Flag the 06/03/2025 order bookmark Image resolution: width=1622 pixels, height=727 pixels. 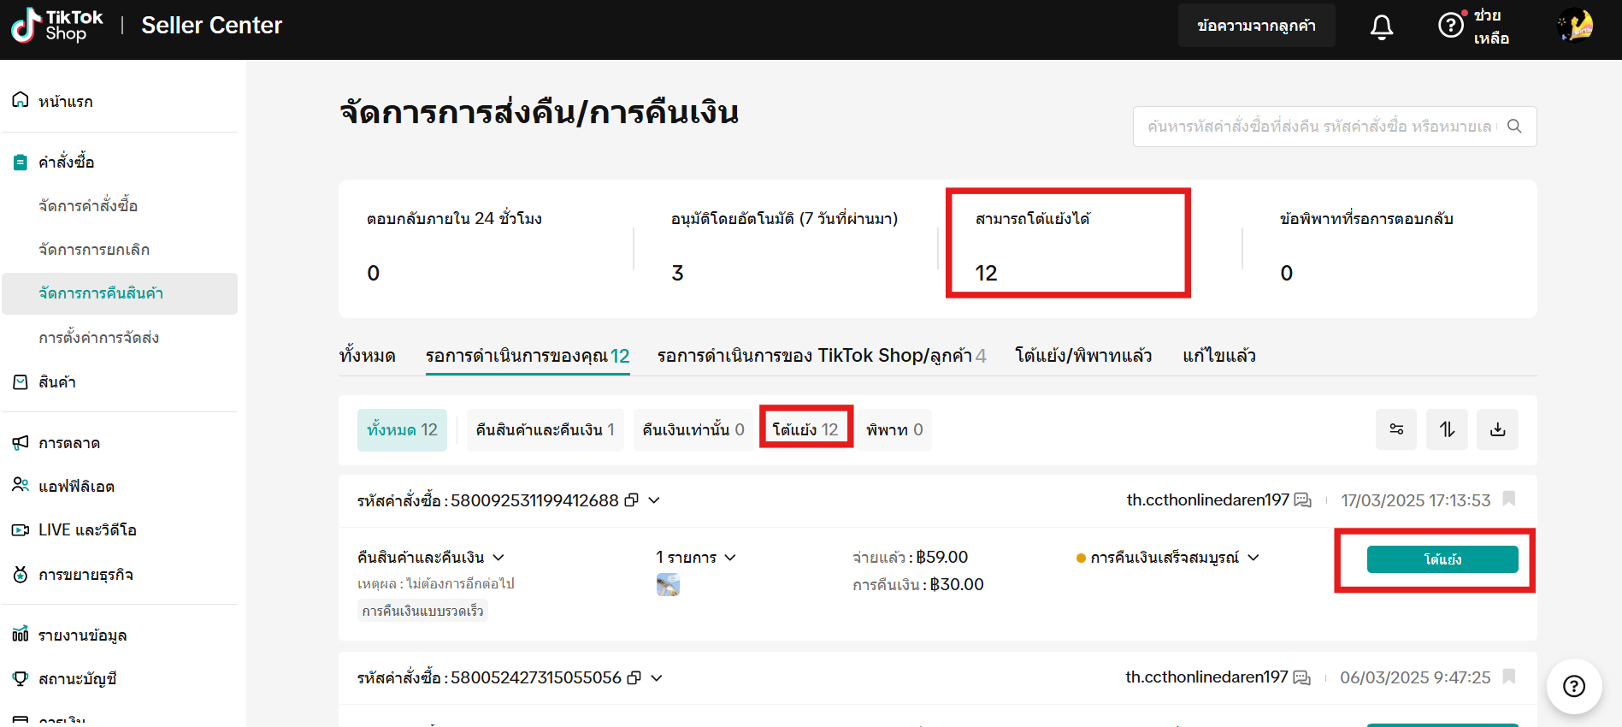click(1509, 677)
